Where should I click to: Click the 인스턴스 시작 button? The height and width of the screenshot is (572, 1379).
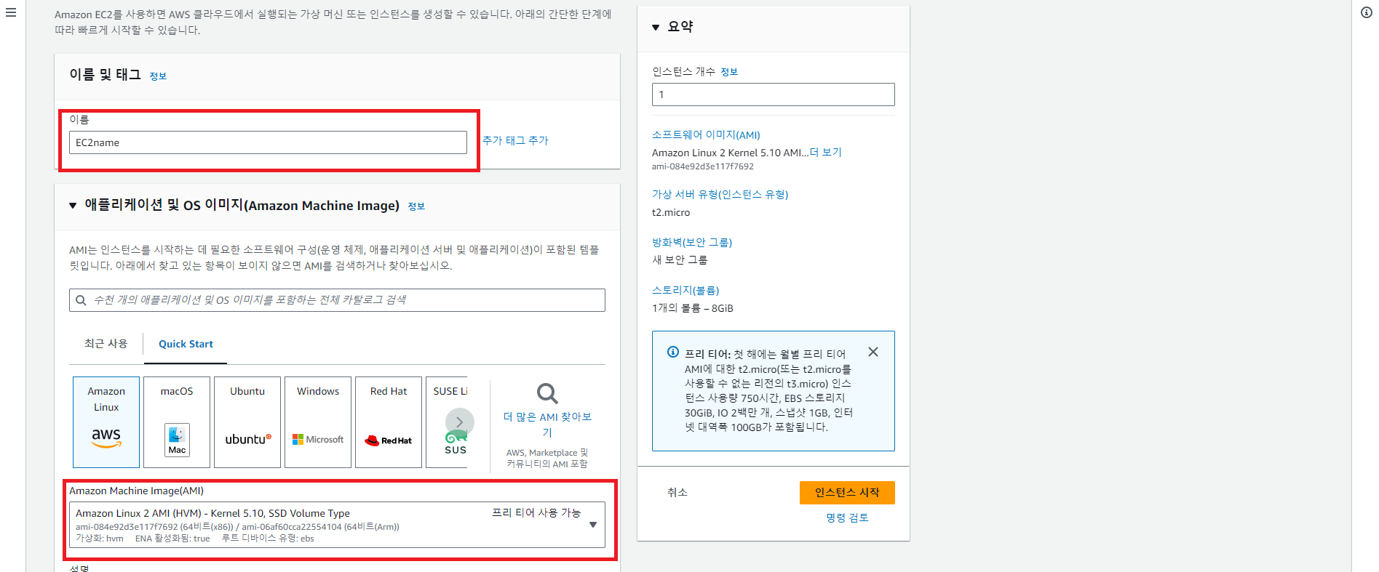tap(847, 493)
